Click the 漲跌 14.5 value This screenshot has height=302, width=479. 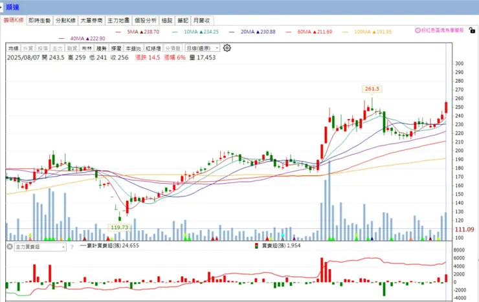pos(148,58)
